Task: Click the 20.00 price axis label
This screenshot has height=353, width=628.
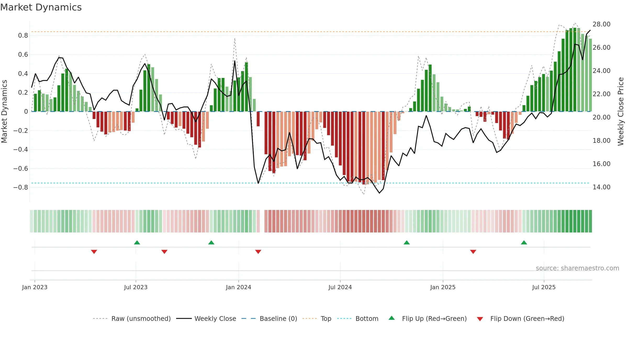Action: [602, 117]
